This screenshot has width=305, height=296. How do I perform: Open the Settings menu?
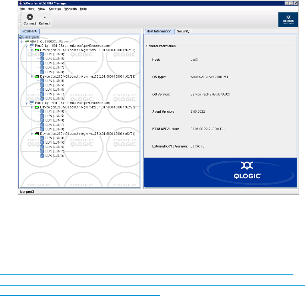55,9
